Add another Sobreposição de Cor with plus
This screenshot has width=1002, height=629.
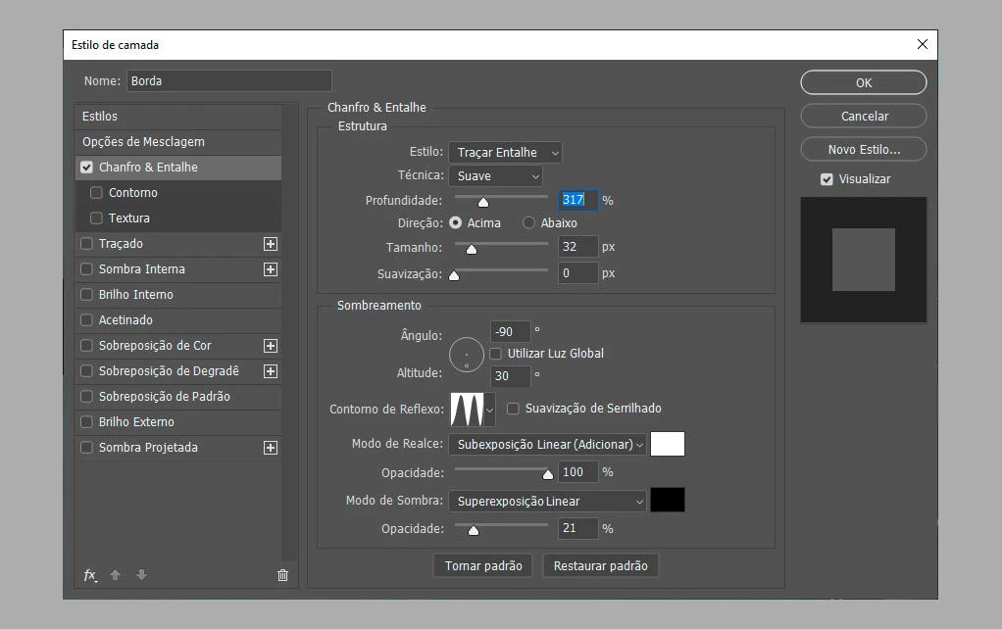(x=271, y=346)
